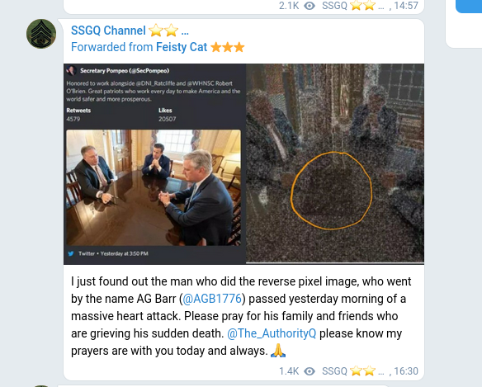The height and width of the screenshot is (387, 482).
Task: Open SSGQ Channel name link
Action: tap(108, 31)
